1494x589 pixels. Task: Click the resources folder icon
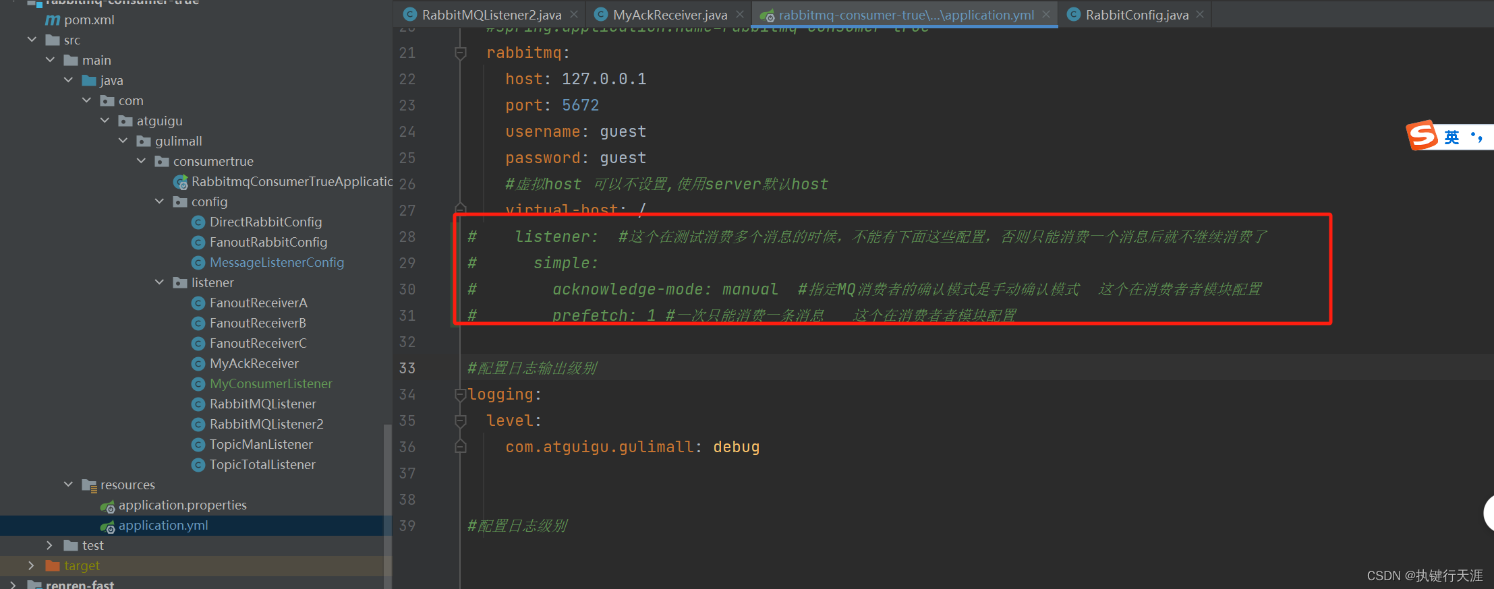point(89,485)
